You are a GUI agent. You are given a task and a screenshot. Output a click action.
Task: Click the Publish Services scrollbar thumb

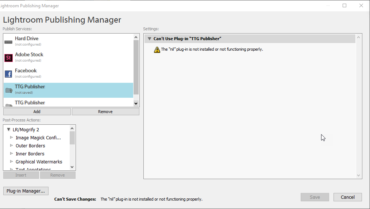pyautogui.click(x=136, y=67)
